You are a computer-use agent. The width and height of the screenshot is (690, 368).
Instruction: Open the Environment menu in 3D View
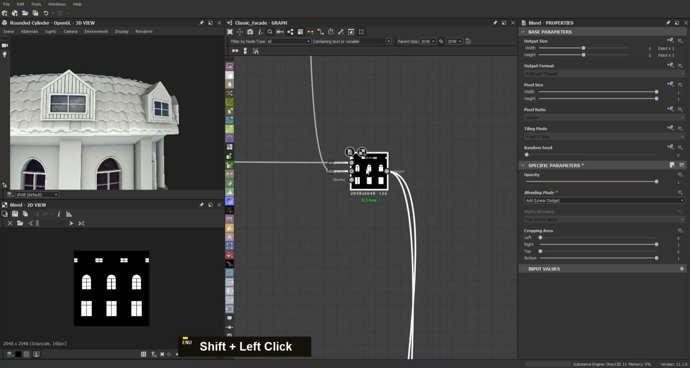96,32
